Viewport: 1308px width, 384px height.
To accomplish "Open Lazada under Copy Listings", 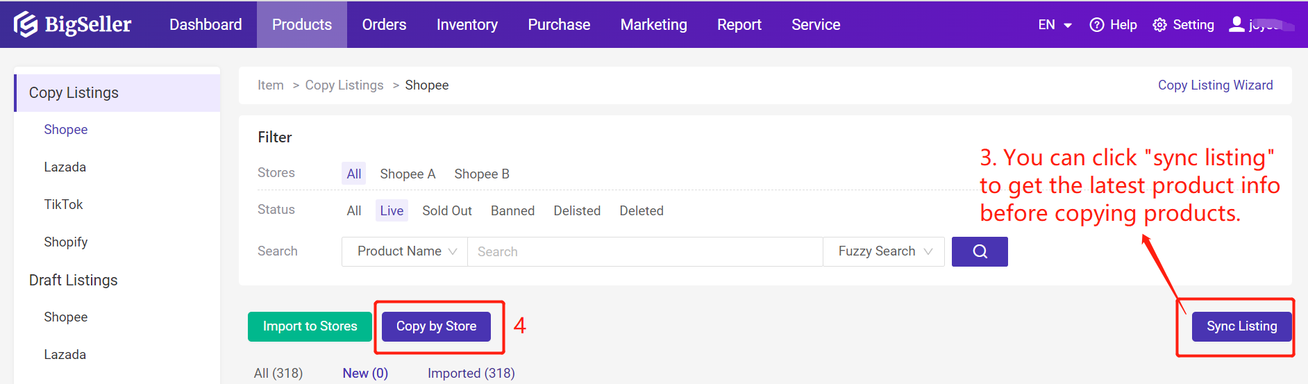I will [65, 167].
